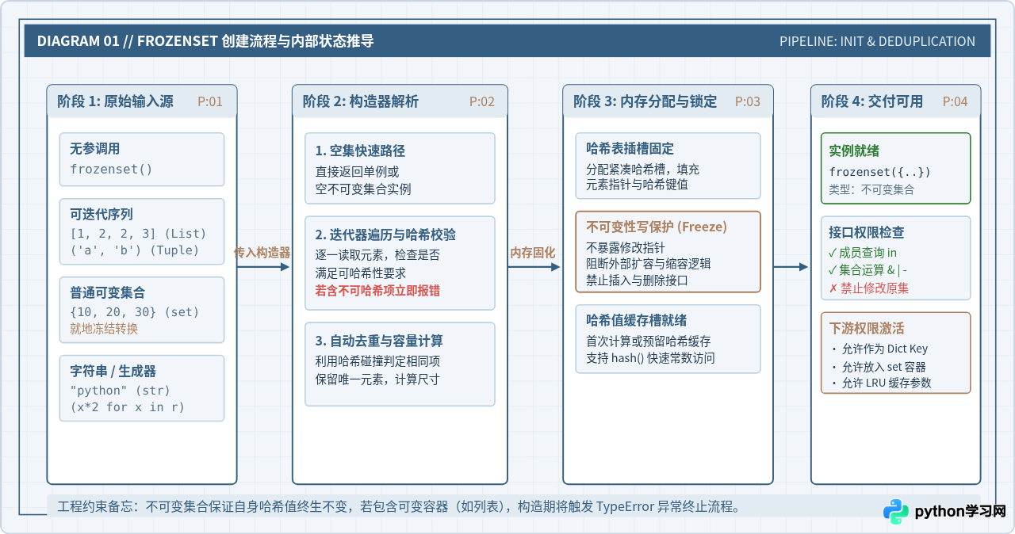Click the orange note "就地冻结转换"

[104, 329]
